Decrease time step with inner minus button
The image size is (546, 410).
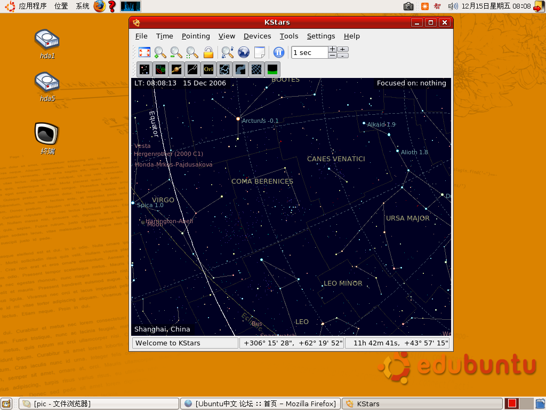click(333, 56)
